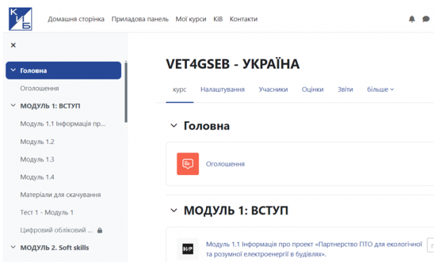This screenshot has height=262, width=435.
Task: Open Мої курси
Action: pyautogui.click(x=191, y=19)
